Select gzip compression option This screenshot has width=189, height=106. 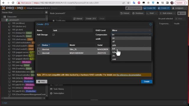pos(131,45)
